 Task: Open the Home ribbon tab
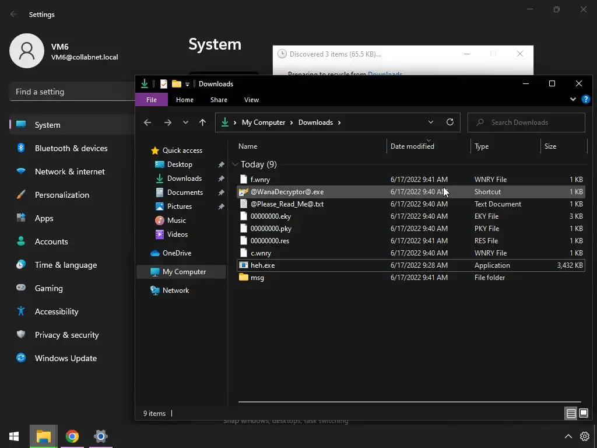click(x=185, y=100)
